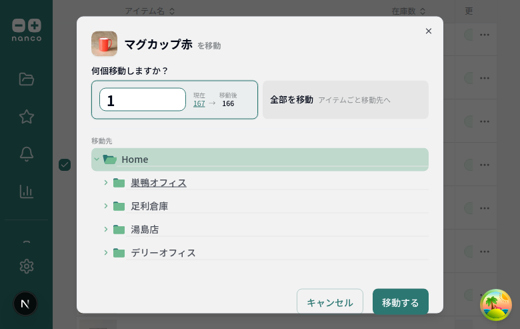Select デリーオフィス as destination
This screenshot has height=329, width=520.
163,253
